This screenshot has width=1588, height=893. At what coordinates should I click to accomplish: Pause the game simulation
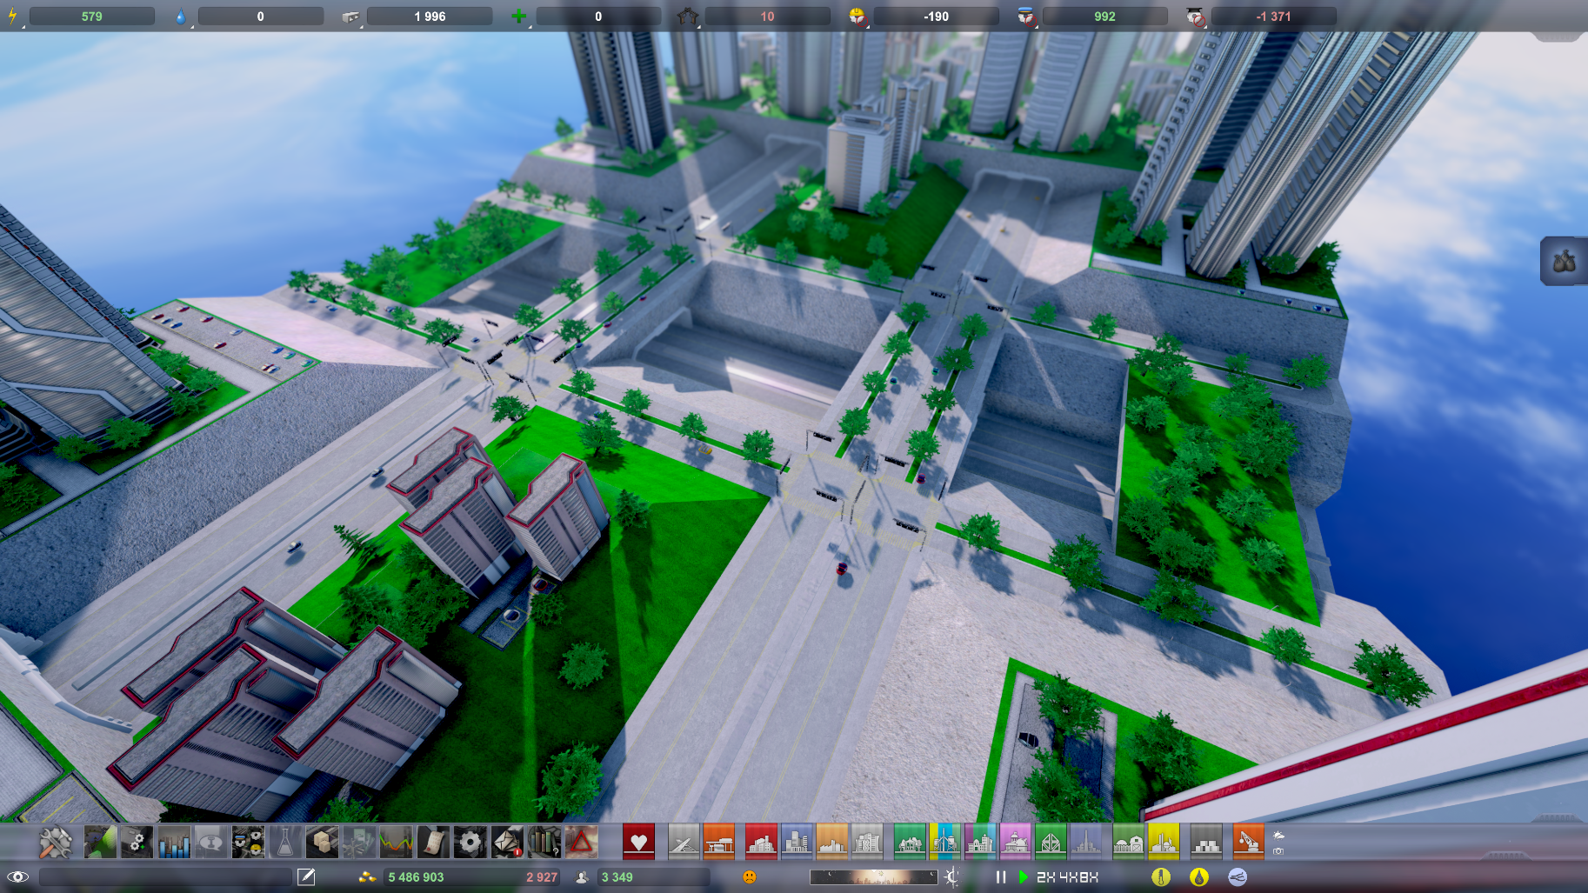point(1001,876)
